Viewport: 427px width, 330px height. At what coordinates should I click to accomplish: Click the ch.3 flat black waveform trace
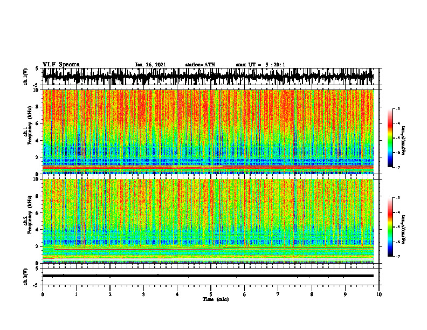pos(208,276)
